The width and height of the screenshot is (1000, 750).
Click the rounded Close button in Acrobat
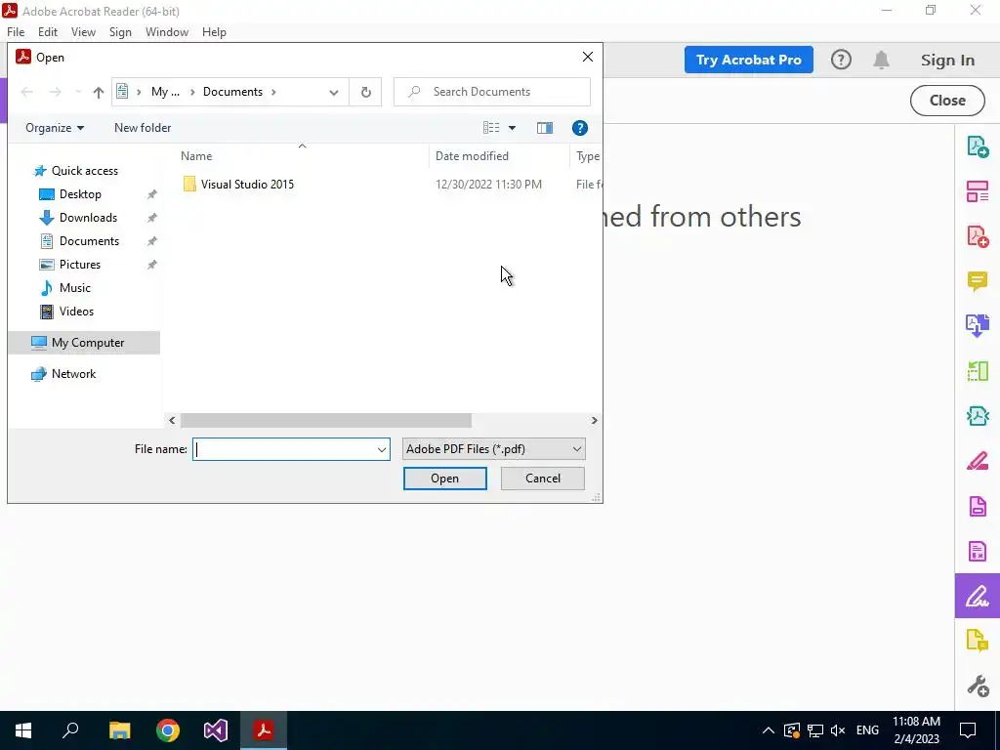[x=947, y=101]
